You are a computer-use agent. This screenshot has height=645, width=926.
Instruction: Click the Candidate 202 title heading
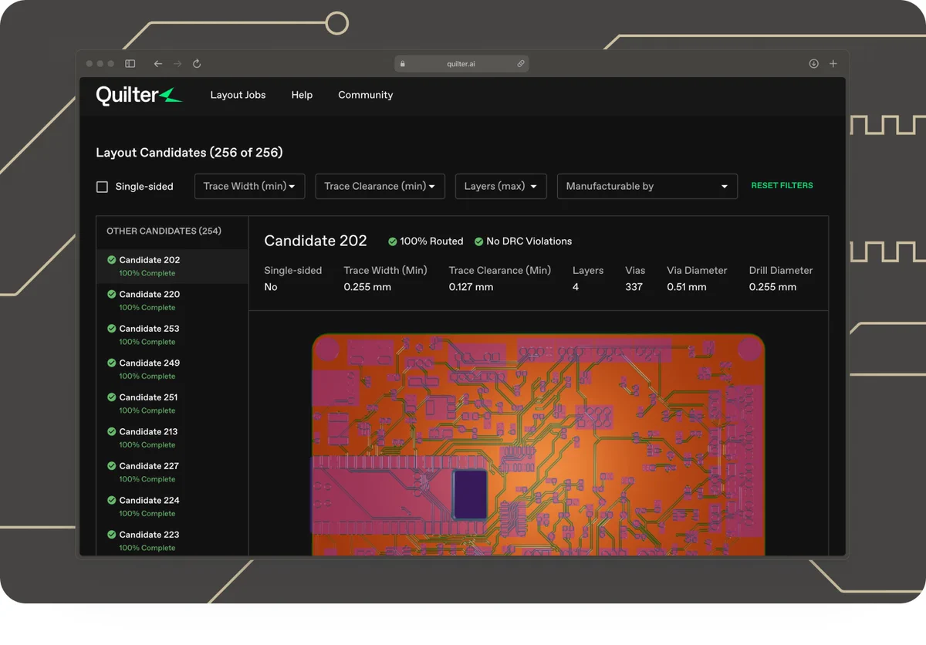316,241
